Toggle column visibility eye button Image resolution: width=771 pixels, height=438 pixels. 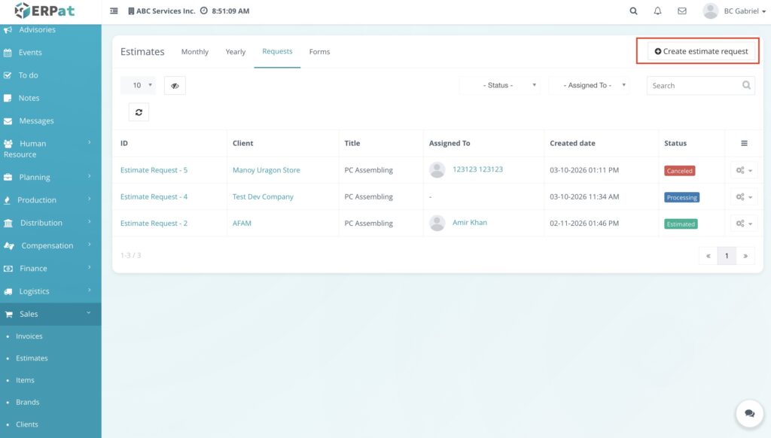pos(175,86)
